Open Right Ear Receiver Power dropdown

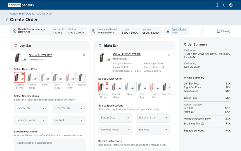[115, 130]
